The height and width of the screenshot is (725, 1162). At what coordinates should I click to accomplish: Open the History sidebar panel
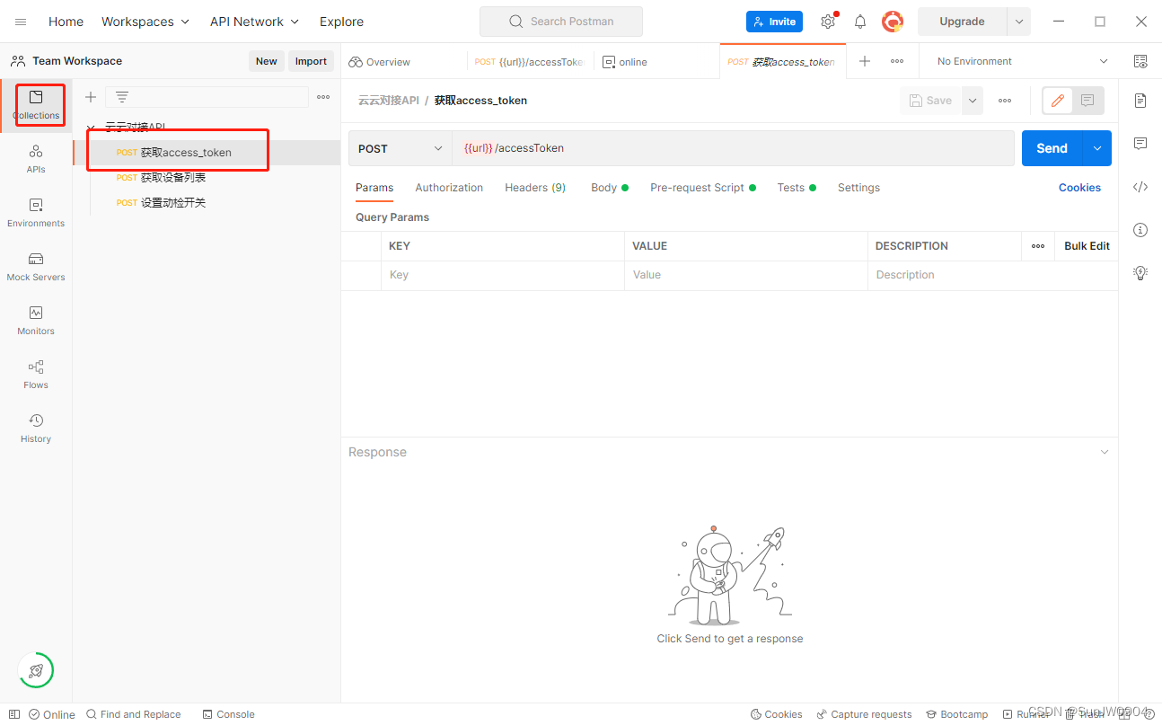[36, 429]
